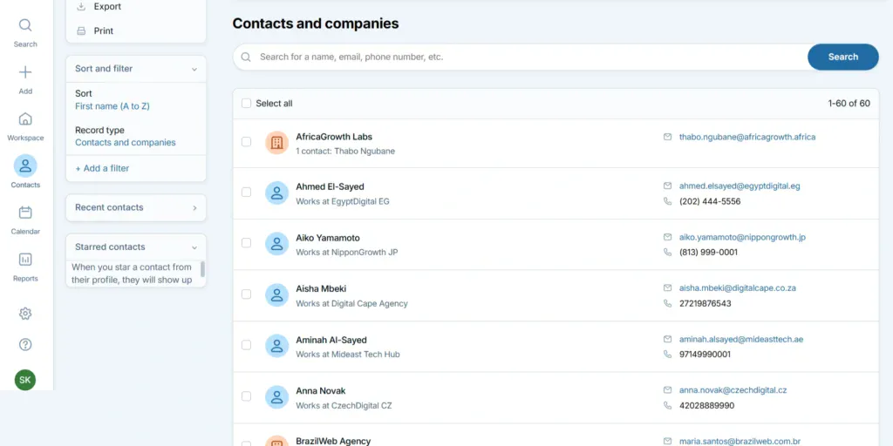Open Anna Novak's contact name

[321, 391]
